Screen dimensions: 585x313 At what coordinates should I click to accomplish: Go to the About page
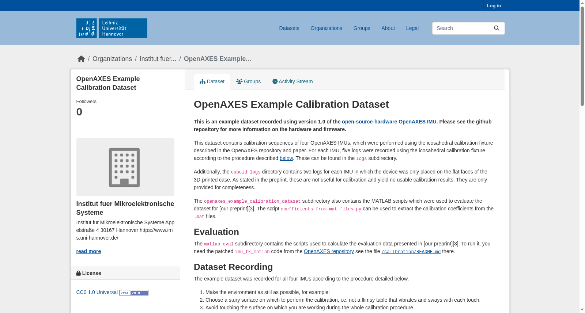click(388, 28)
